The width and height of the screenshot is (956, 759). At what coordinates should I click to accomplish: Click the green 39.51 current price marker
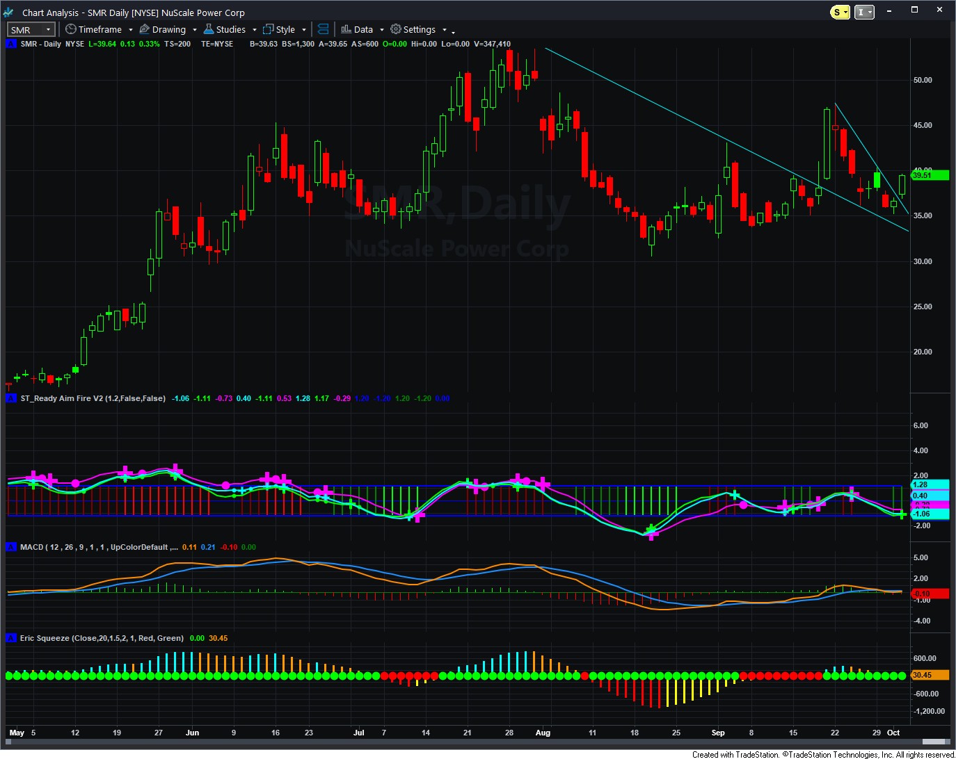click(930, 175)
